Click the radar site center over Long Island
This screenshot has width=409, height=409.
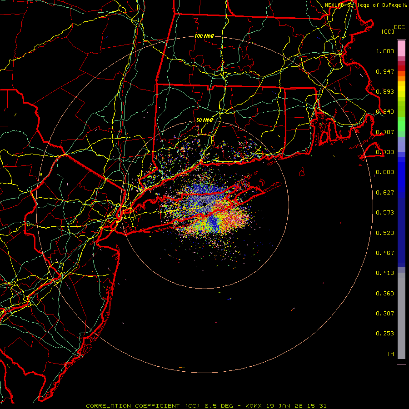pyautogui.click(x=205, y=204)
